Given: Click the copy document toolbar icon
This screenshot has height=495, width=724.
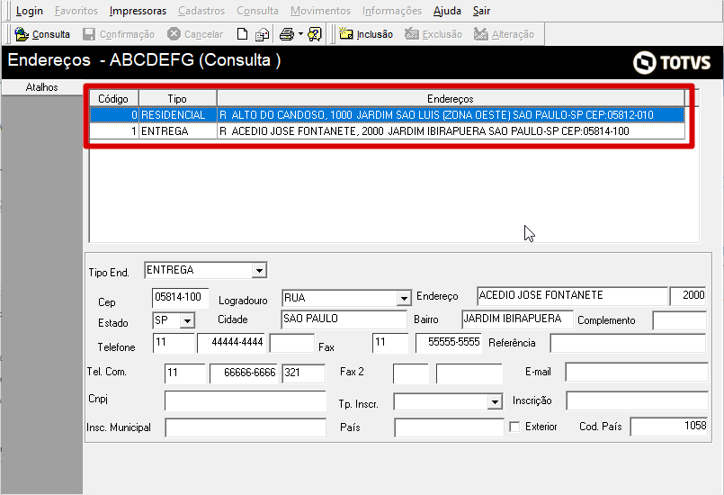Looking at the screenshot, I should [263, 35].
